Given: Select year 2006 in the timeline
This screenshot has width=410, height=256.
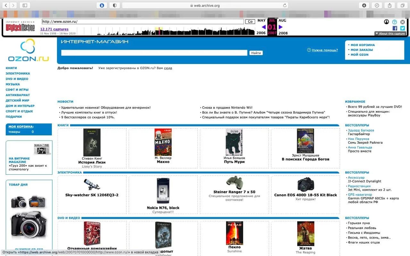Looking at the screenshot, I should pos(261,33).
